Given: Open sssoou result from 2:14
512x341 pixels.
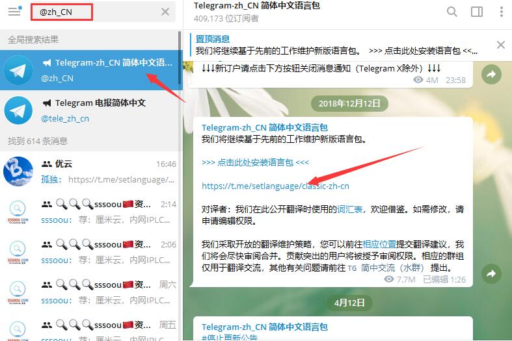Looking at the screenshot, I should (89, 212).
